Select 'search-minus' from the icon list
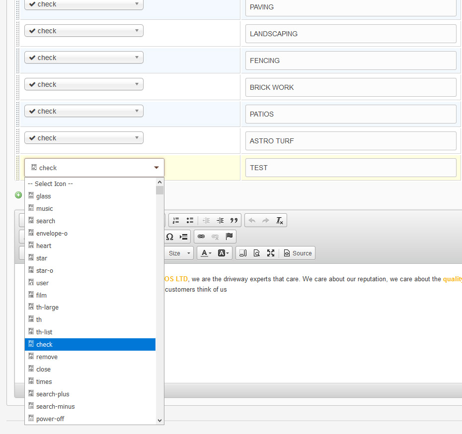 (90, 406)
